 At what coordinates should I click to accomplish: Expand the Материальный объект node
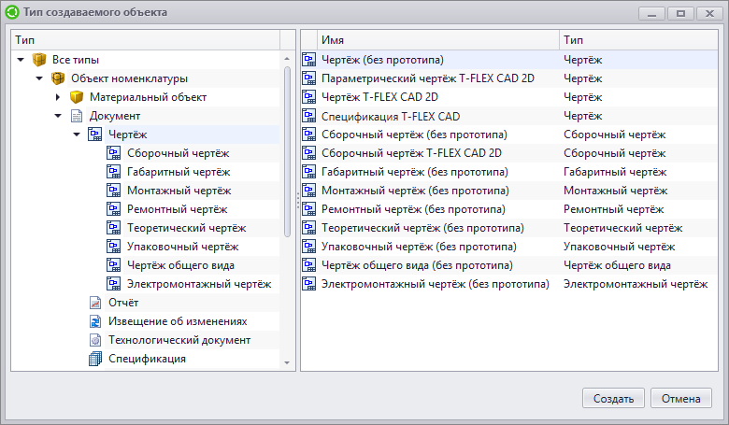coord(58,97)
